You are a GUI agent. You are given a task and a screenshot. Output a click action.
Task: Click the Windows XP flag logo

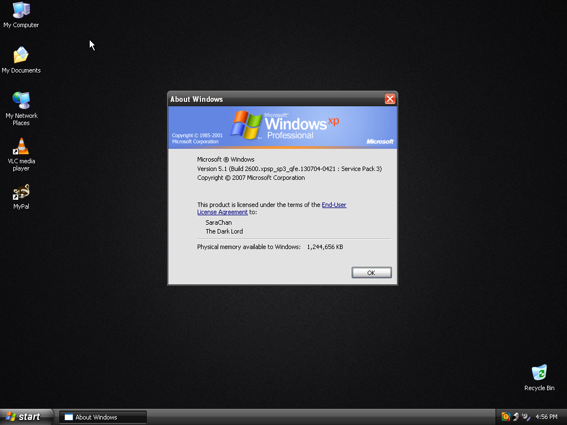[x=246, y=125]
